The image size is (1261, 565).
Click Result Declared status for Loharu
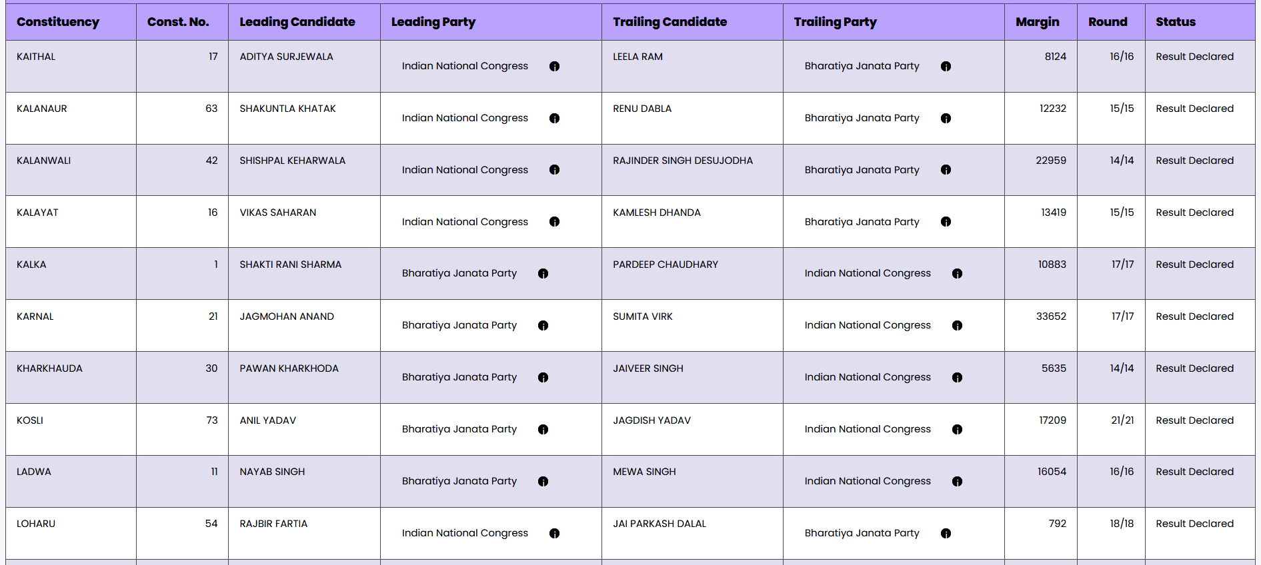[1194, 524]
